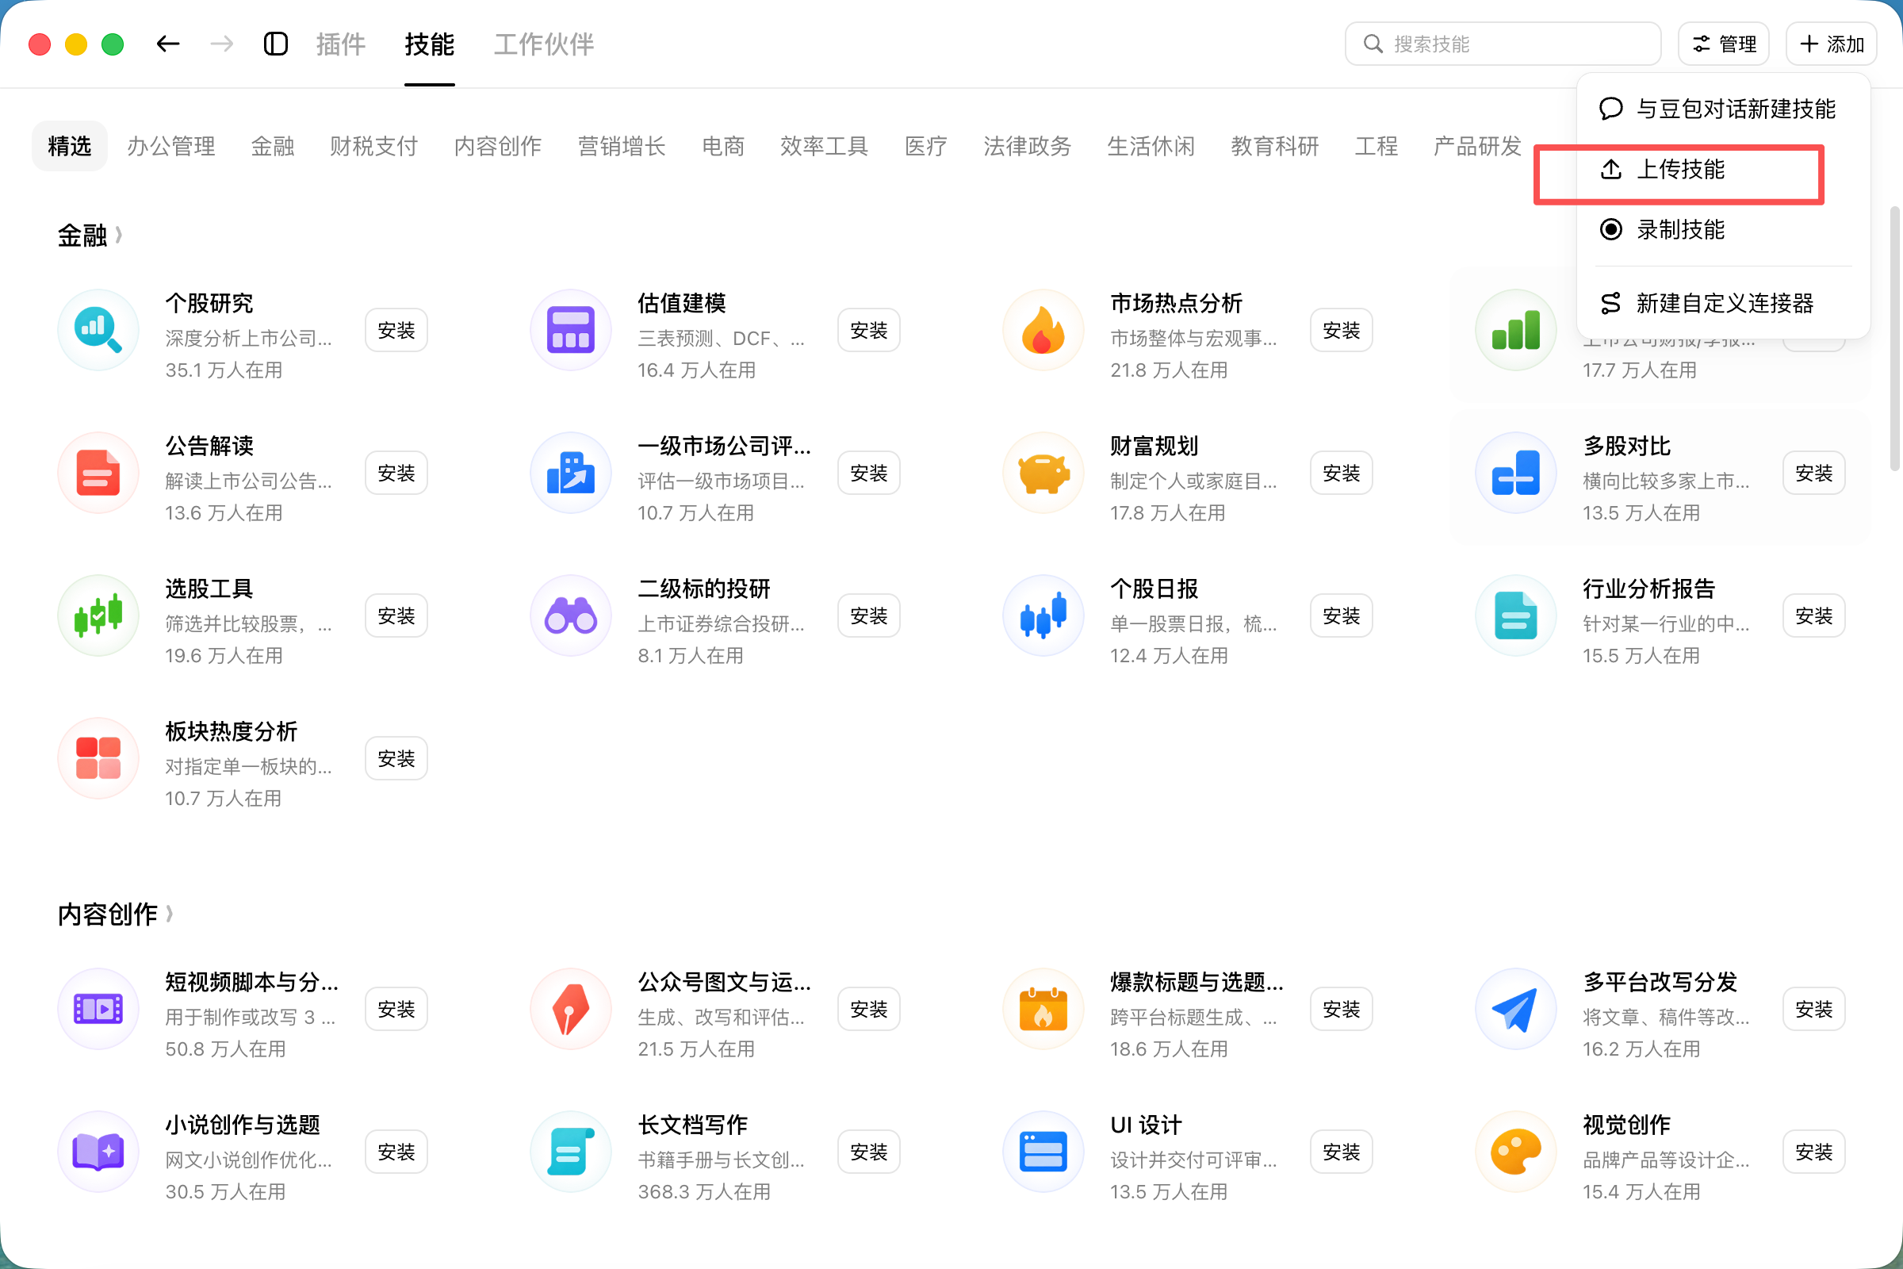Expand the 金融 section chevron
This screenshot has width=1903, height=1269.
point(119,235)
